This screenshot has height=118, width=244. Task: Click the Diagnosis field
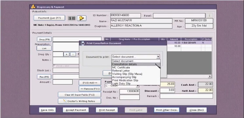coord(141,26)
